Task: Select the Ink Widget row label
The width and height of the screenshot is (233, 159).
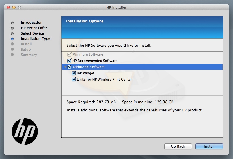Action: click(x=85, y=73)
